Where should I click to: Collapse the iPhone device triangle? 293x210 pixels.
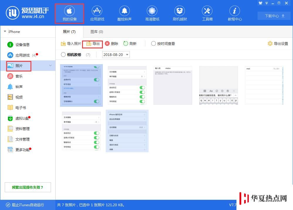pyautogui.click(x=5, y=32)
